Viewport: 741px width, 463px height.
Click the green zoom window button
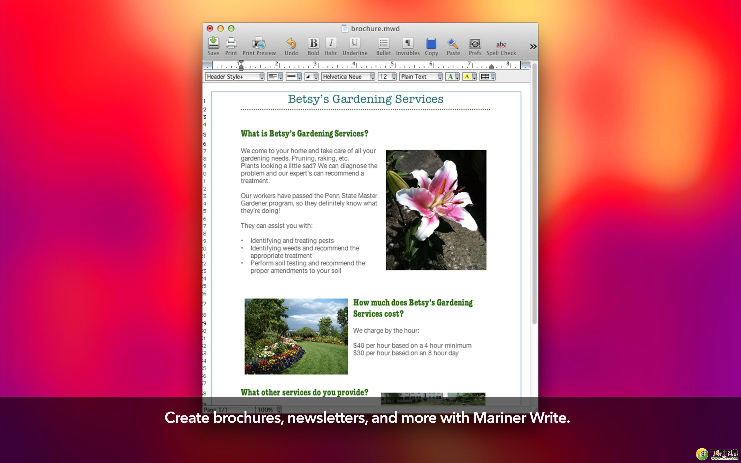point(231,29)
